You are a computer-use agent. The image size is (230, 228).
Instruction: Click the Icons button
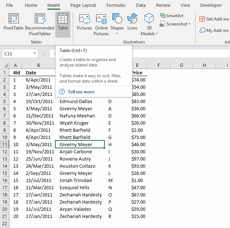point(132,22)
